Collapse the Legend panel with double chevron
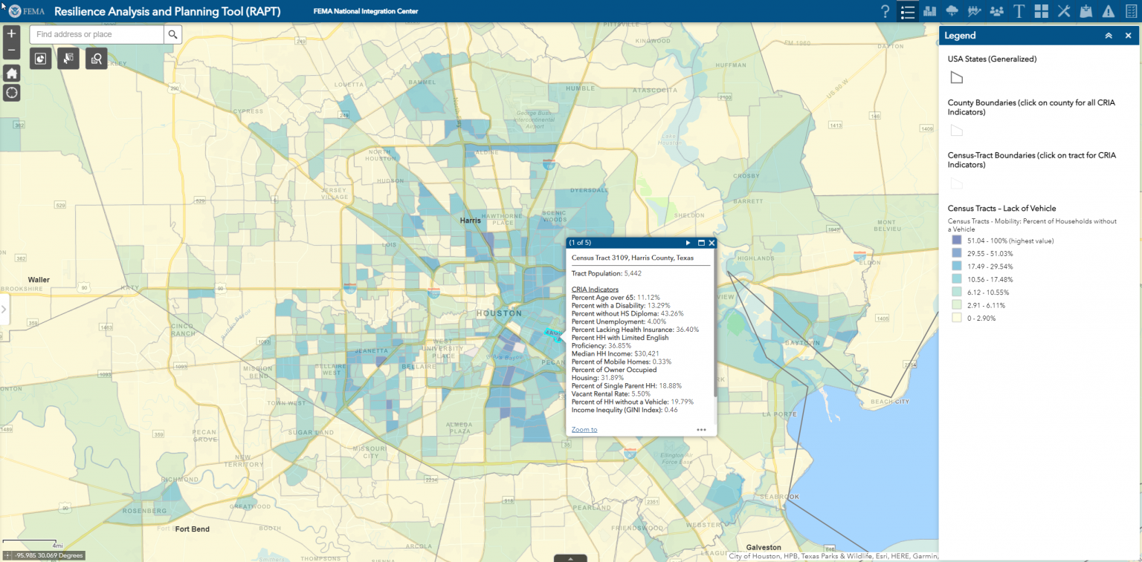Screen dimensions: 1142x562 point(1109,35)
